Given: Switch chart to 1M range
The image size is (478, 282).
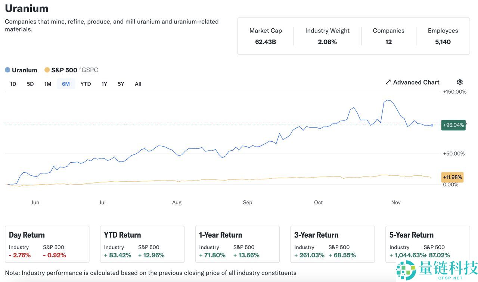Looking at the screenshot, I should click(48, 84).
